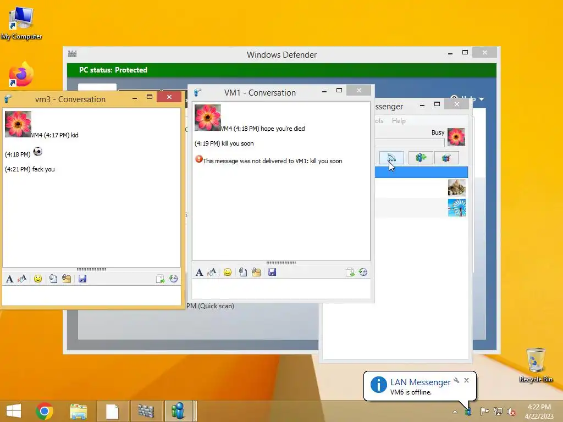Click the broadcast message button in LAN Messenger
The width and height of the screenshot is (563, 422).
click(391, 158)
